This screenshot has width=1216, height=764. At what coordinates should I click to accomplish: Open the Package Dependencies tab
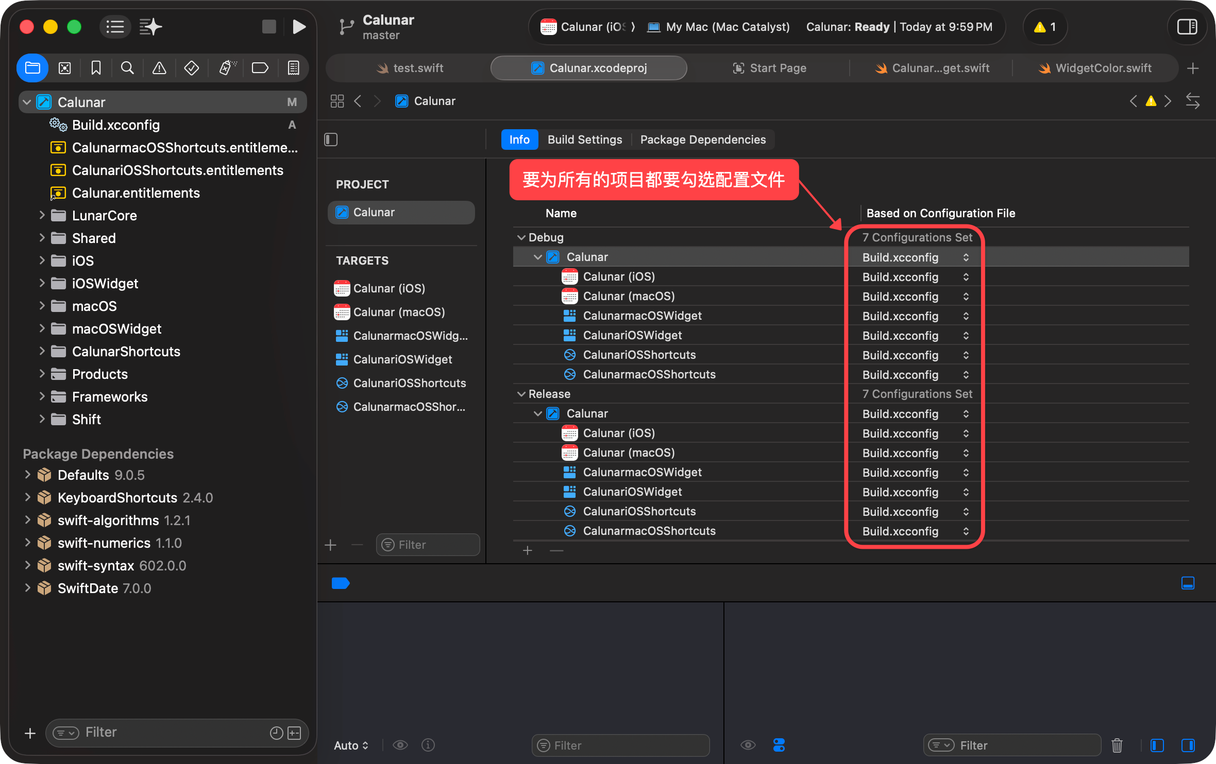tap(703, 140)
